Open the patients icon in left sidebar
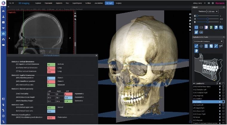The width and height of the screenshot is (227, 125). [x=3, y=10]
